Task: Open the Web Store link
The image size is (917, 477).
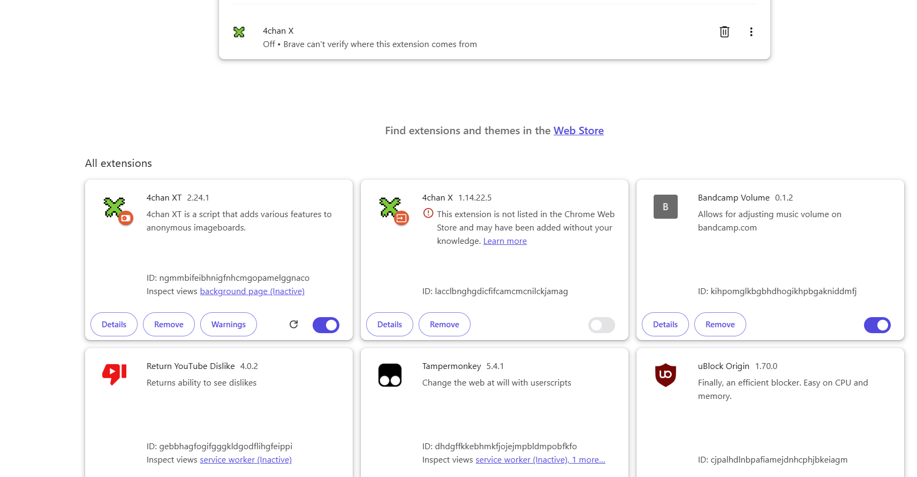Action: pyautogui.click(x=579, y=130)
